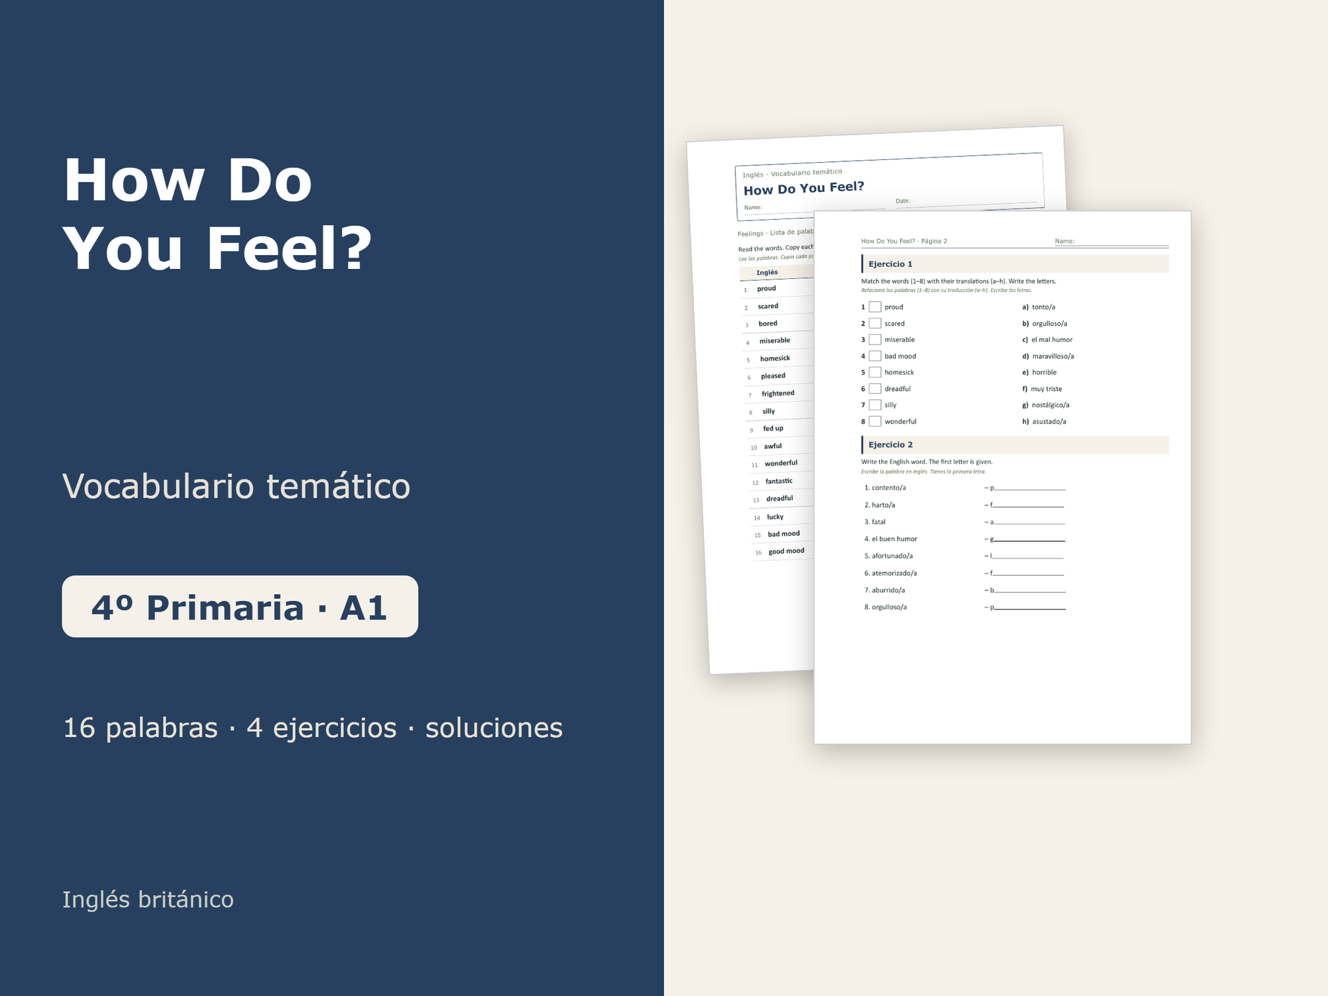The height and width of the screenshot is (996, 1328).
Task: Click the answer line for 'orgulloso/a' in Ejercicio 2
Action: coord(1030,608)
